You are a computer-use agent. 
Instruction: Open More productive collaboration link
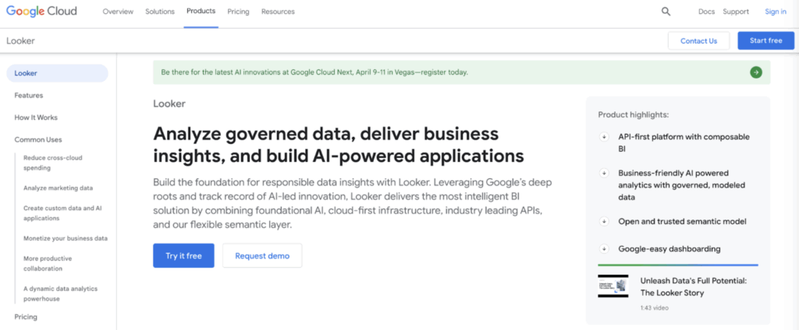[x=48, y=263]
